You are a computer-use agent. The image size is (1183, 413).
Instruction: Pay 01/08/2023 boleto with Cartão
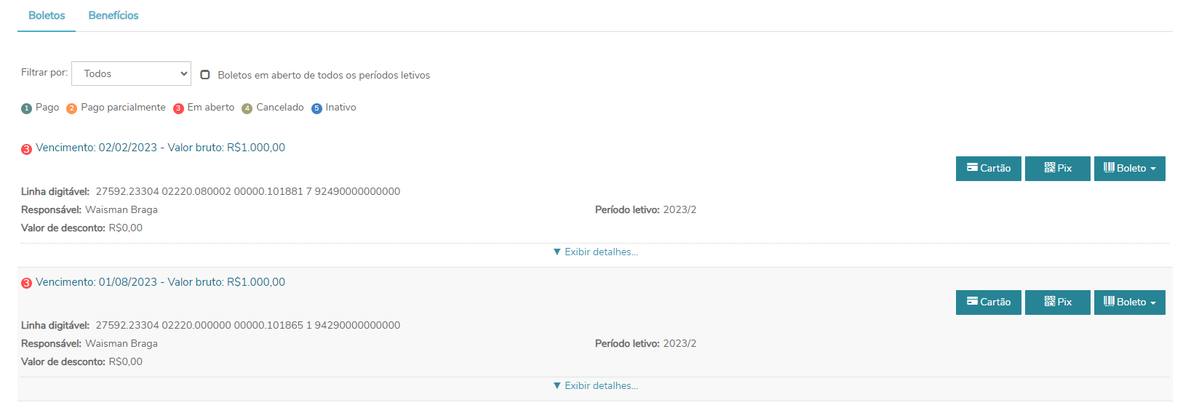click(988, 302)
